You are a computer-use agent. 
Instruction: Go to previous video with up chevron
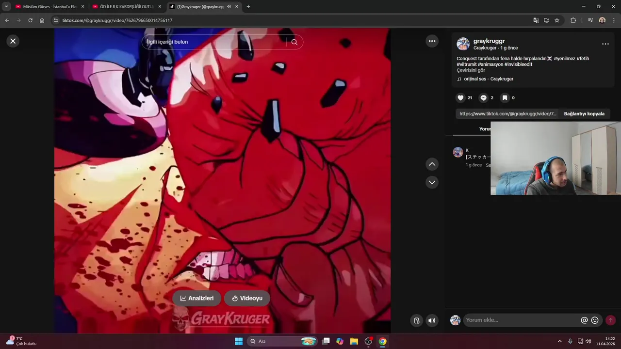tap(432, 164)
